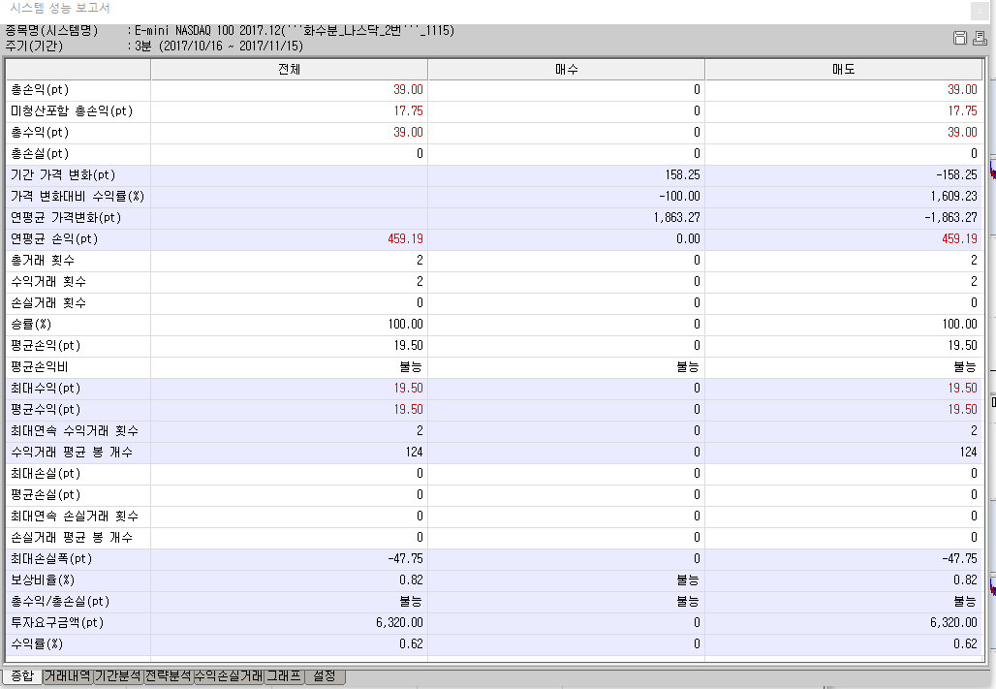Screen dimensions: 996x689
Task: Click the 전체 column header
Action: tap(289, 70)
